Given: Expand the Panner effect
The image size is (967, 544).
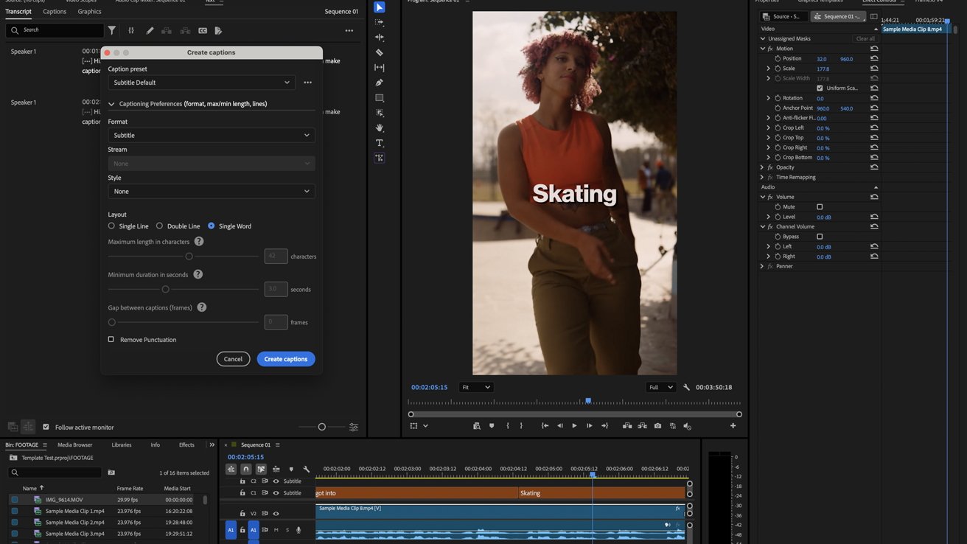Looking at the screenshot, I should 762,266.
